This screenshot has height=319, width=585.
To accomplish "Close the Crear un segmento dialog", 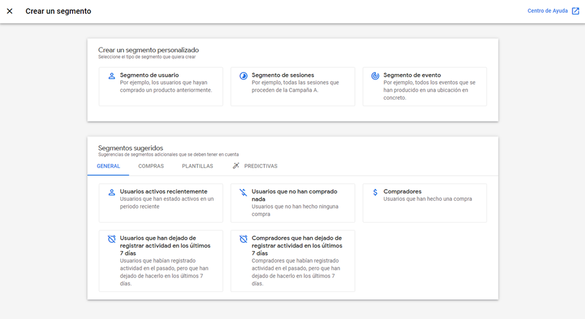I will pos(10,11).
